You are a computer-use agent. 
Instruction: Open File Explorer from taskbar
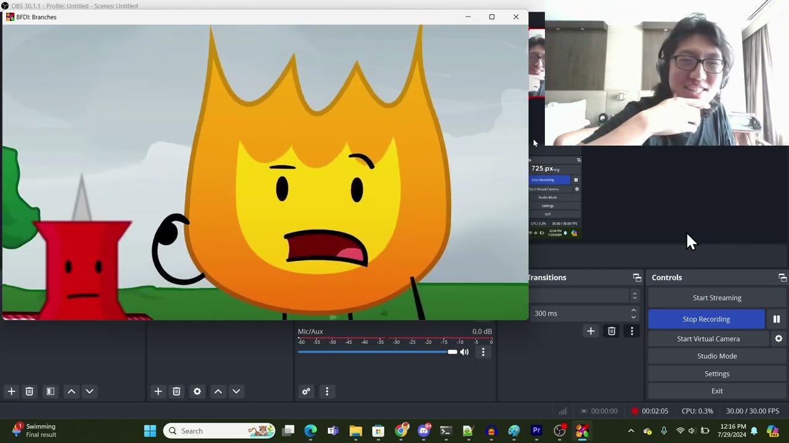tap(356, 431)
